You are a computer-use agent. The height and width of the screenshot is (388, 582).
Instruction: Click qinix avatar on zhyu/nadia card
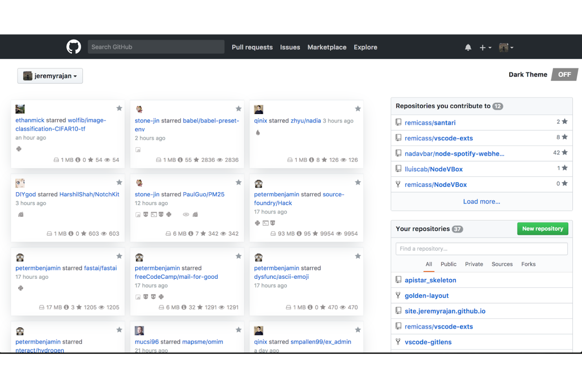[258, 109]
